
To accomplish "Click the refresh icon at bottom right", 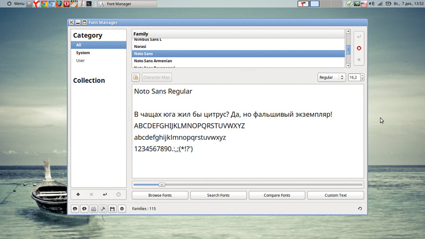I will [360, 209].
